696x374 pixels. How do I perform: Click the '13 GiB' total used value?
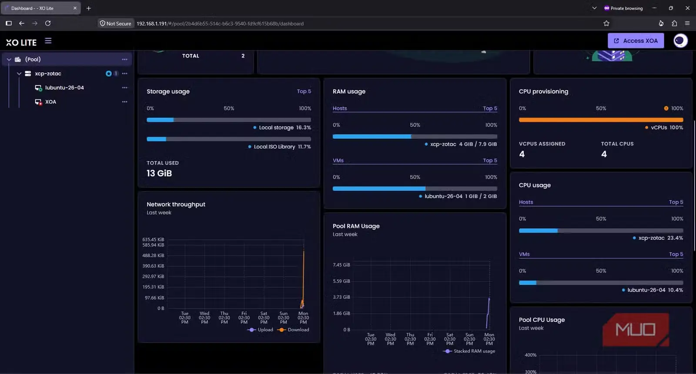(x=159, y=173)
